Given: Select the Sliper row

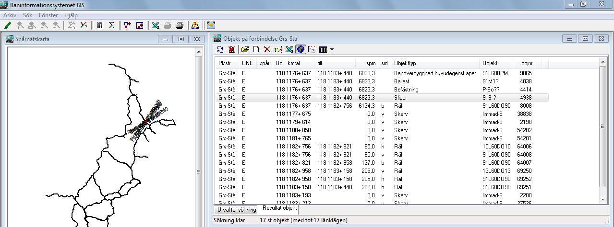Looking at the screenshot, I should (x=382, y=98).
